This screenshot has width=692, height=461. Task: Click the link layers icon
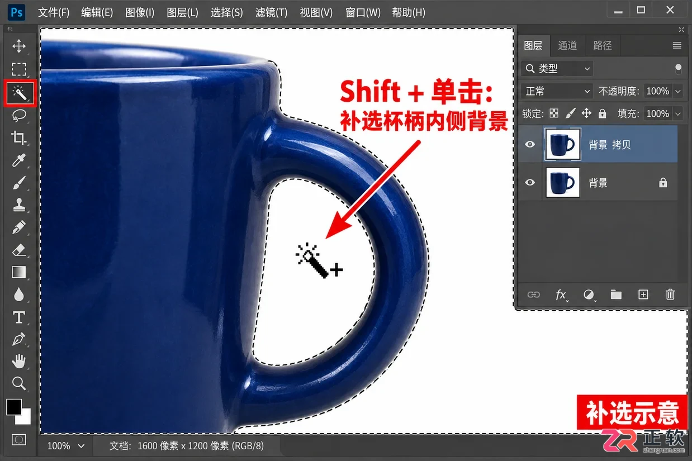(534, 294)
